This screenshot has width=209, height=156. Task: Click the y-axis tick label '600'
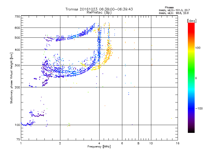tap(17, 28)
